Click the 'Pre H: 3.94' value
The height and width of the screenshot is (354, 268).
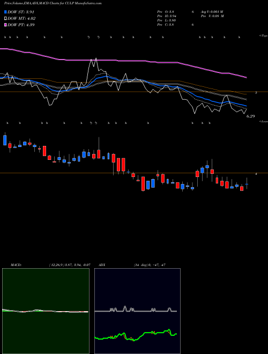(167, 16)
